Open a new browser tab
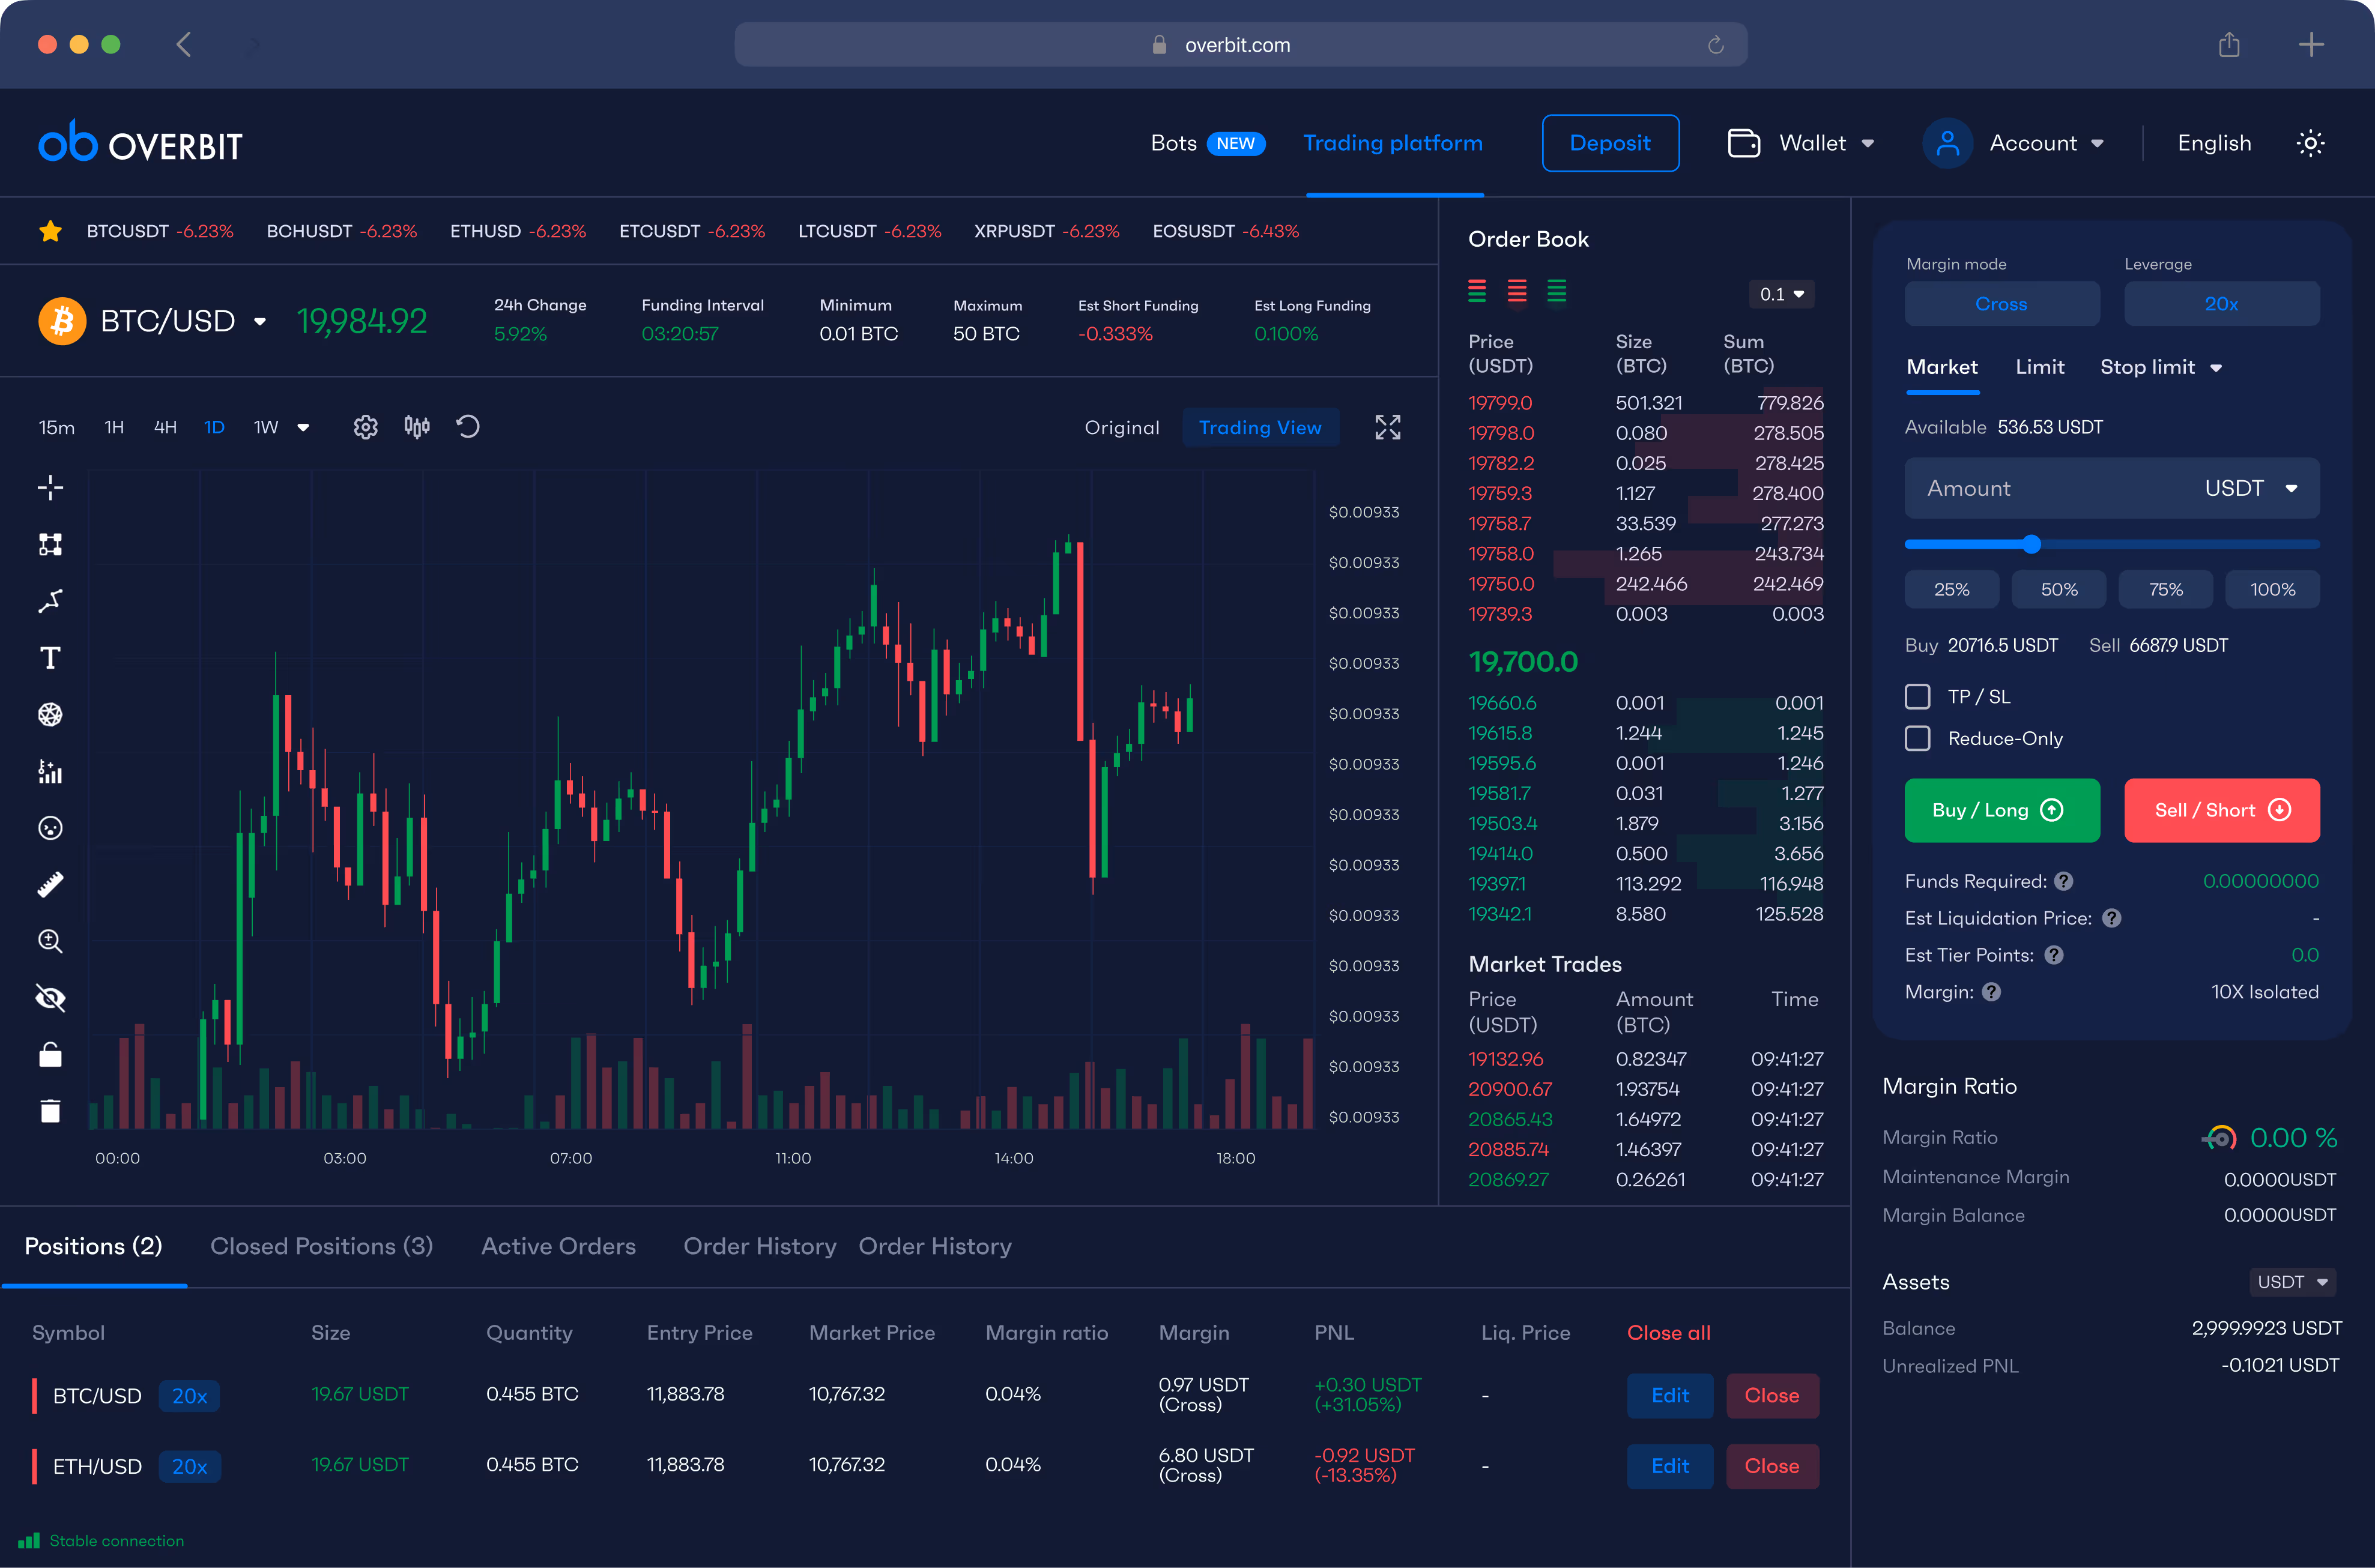This screenshot has height=1568, width=2375. point(2311,44)
